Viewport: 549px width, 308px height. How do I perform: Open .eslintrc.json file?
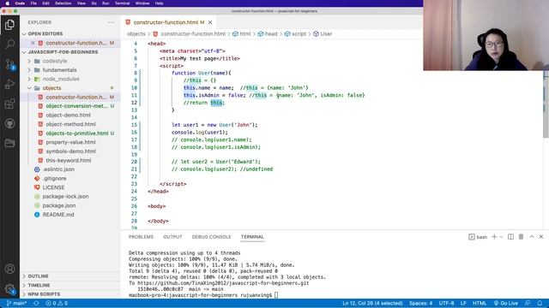[58, 169]
